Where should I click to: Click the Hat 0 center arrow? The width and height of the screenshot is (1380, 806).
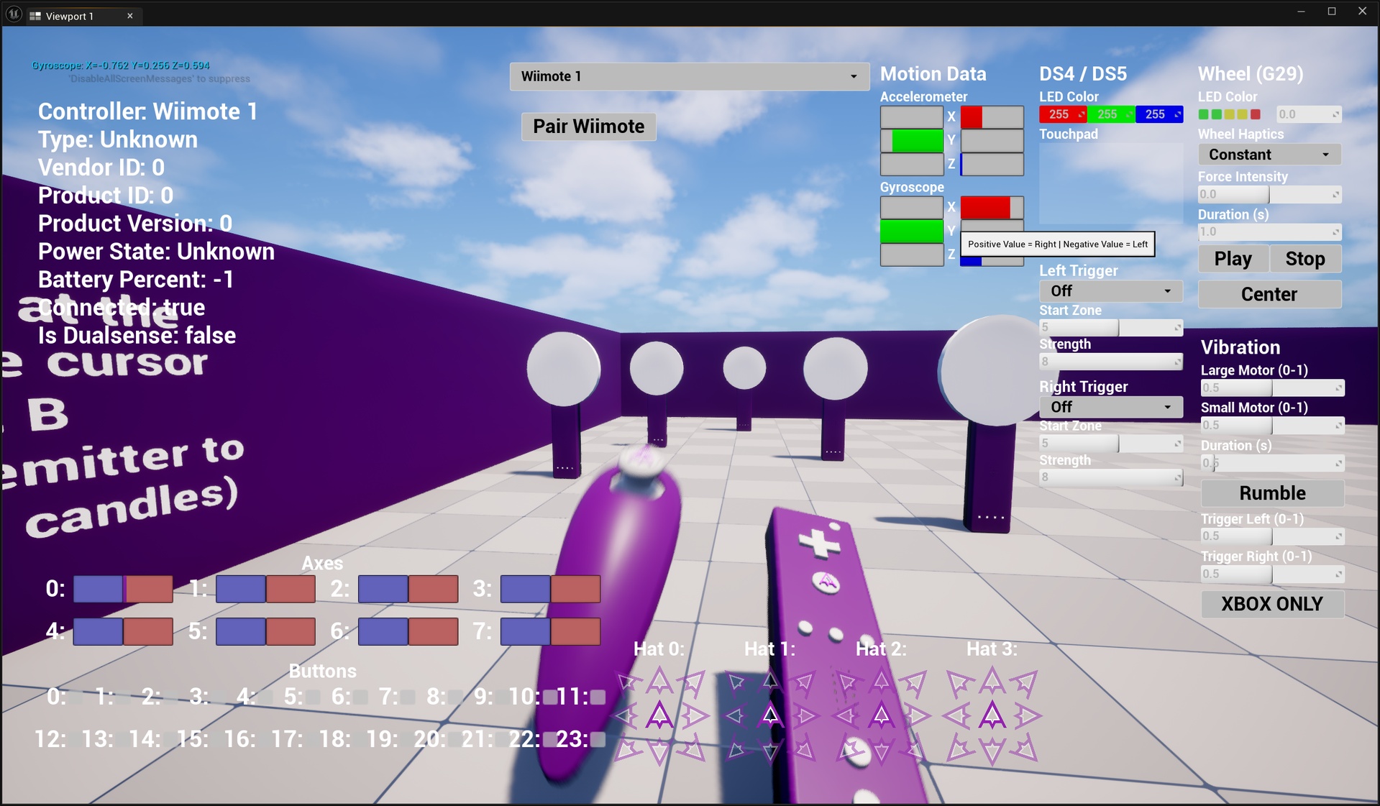659,715
